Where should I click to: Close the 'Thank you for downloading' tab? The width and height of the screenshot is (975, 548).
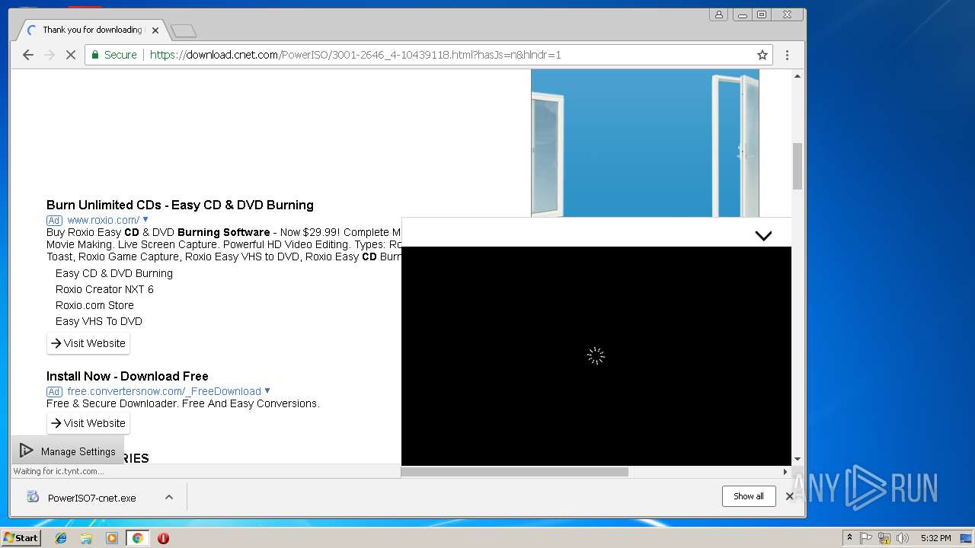point(155,30)
